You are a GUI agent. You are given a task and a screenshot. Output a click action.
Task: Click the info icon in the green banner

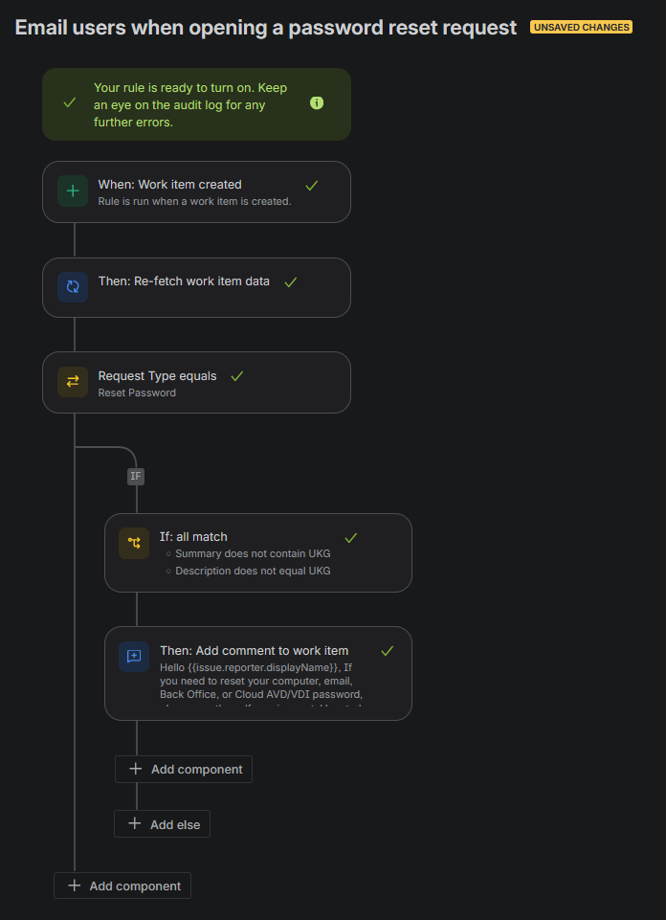317,102
